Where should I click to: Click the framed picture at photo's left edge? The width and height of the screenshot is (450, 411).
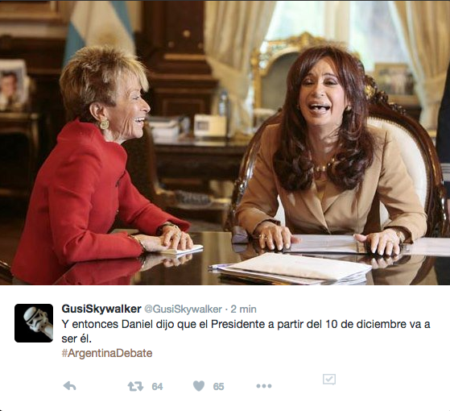click(x=13, y=85)
